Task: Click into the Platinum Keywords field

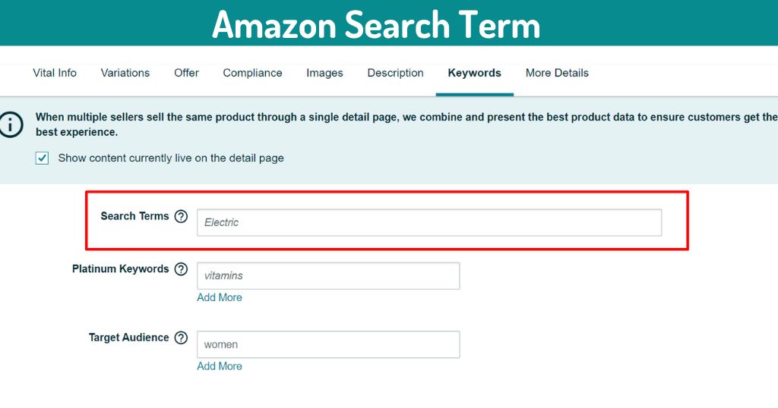Action: coord(328,275)
